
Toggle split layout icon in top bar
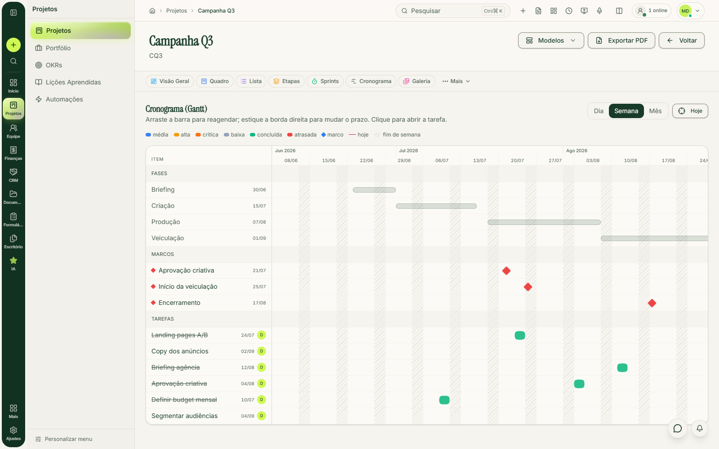point(619,11)
